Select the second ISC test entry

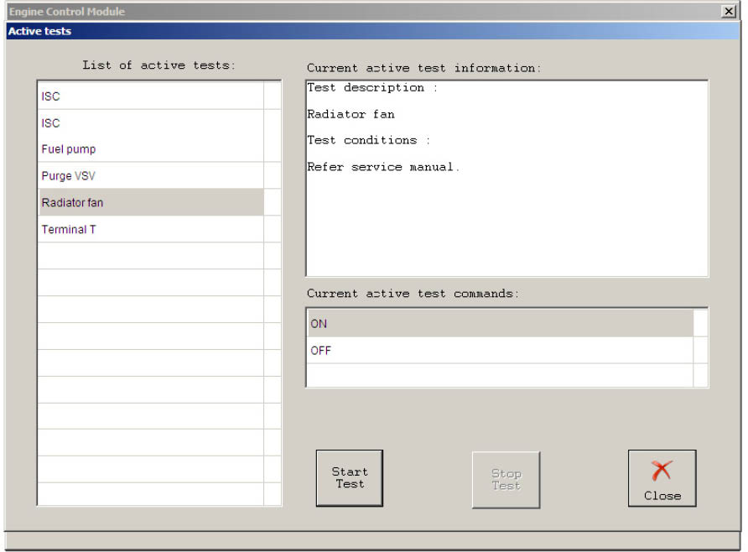pos(151,123)
